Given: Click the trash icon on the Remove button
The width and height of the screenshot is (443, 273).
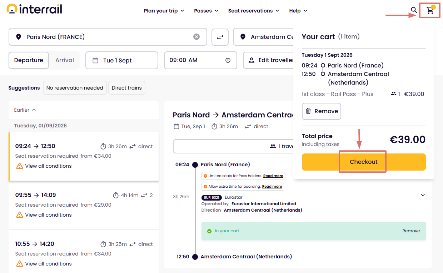Looking at the screenshot, I should pos(308,111).
